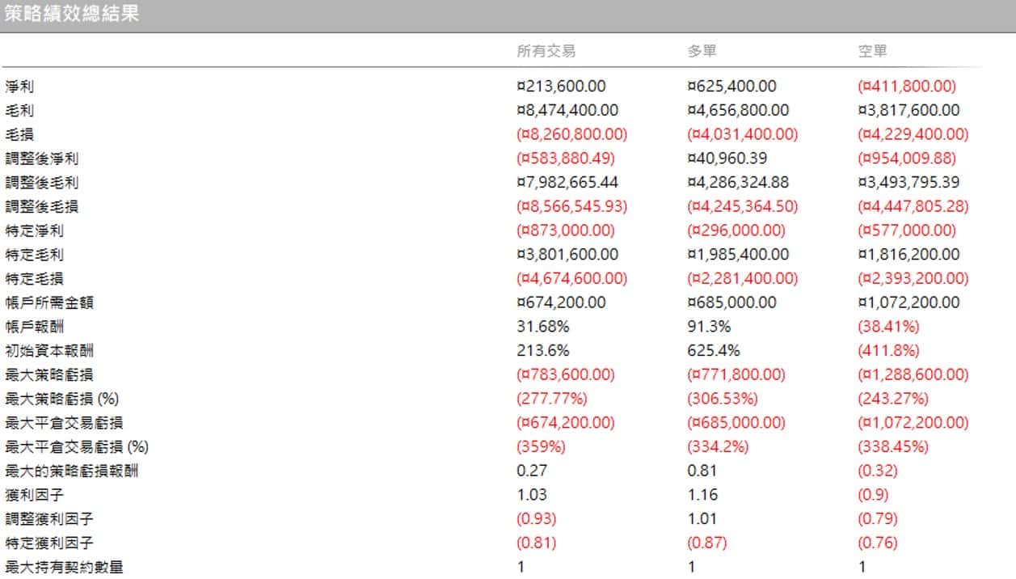This screenshot has height=579, width=1016.
Task: Click the 最大持有契約數量 row label
Action: [65, 568]
